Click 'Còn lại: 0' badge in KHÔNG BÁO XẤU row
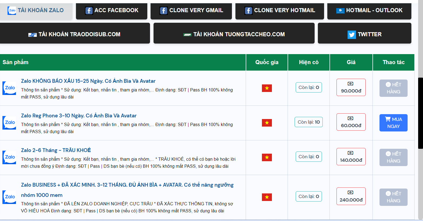This screenshot has height=221, width=423. [309, 87]
